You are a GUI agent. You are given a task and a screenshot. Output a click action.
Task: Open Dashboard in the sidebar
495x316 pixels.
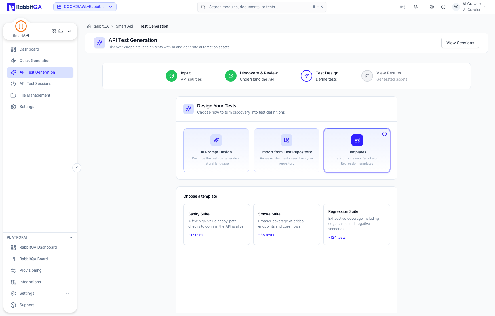[40, 49]
